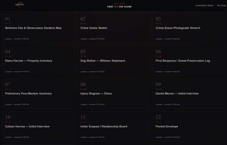
Task: Click number 07 on Post-Mortem card
Action: point(8,85)
